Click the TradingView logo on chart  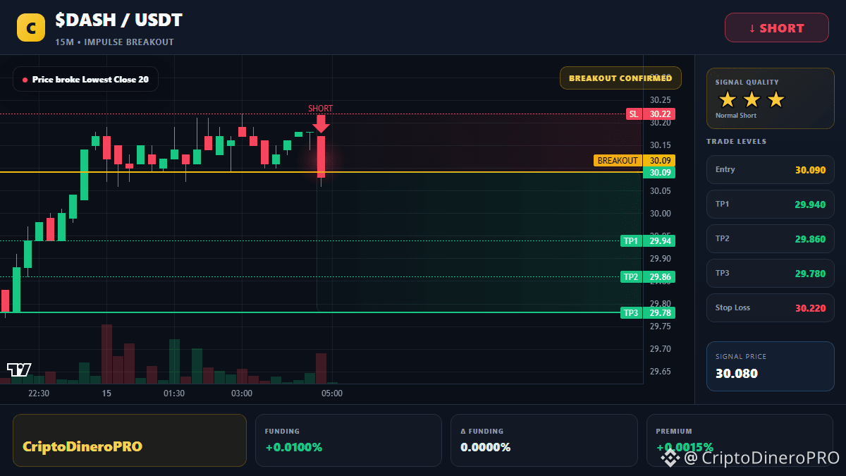point(19,370)
